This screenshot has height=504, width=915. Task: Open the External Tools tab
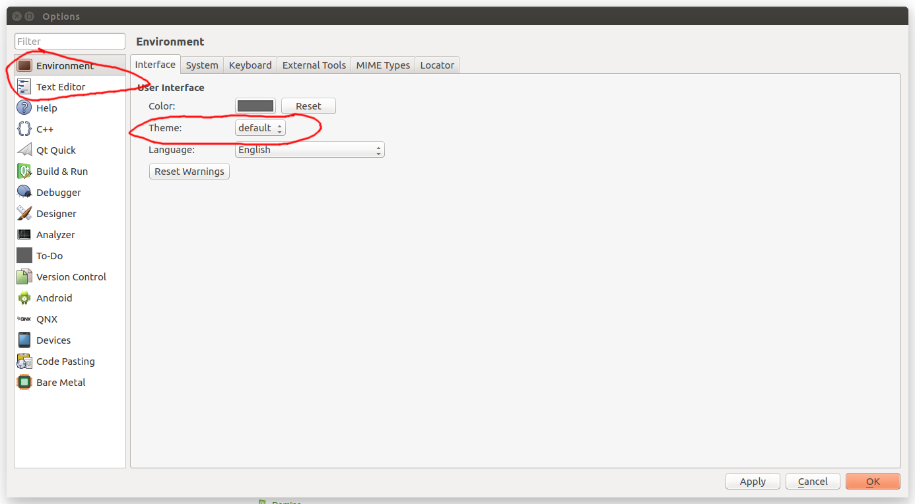point(314,65)
